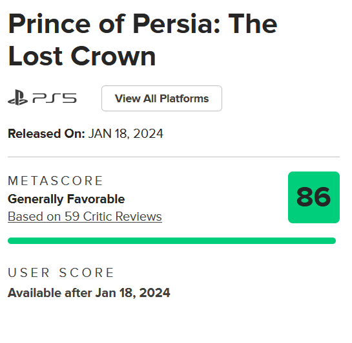
Task: Click the PlayStation logo icon
Action: (17, 97)
